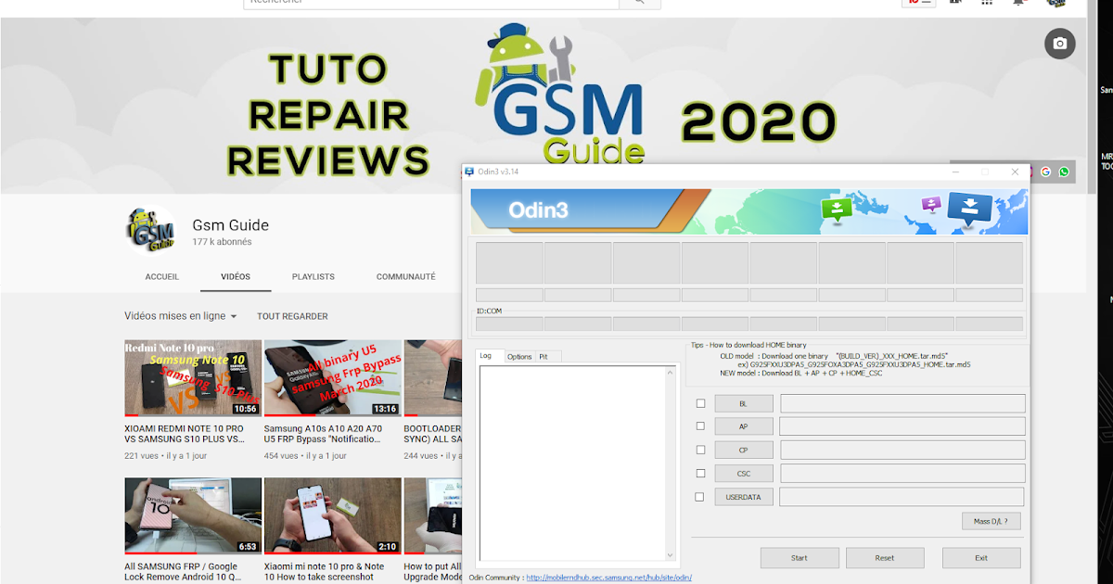This screenshot has height=584, width=1113.
Task: Click the AP file path field
Action: [902, 426]
